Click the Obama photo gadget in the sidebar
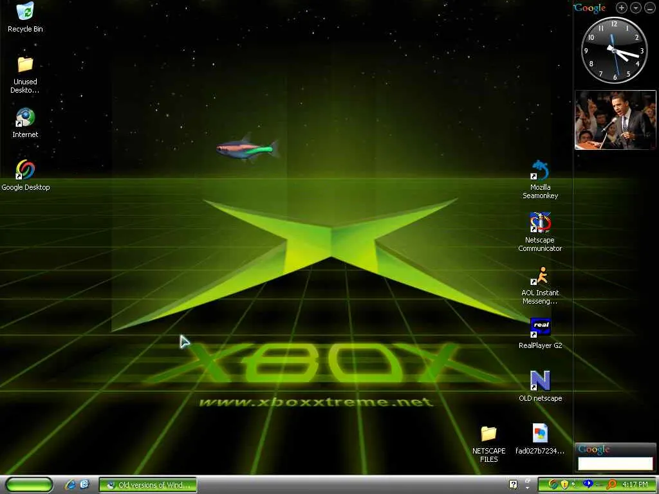This screenshot has width=659, height=494. pyautogui.click(x=615, y=120)
